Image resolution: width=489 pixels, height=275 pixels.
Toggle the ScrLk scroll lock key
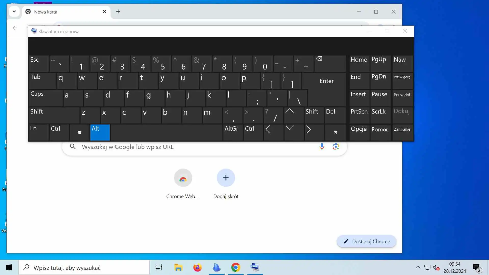tap(380, 115)
